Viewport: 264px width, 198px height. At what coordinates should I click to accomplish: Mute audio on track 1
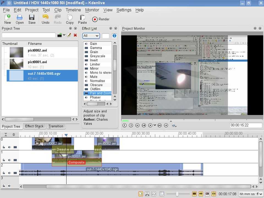point(10,160)
